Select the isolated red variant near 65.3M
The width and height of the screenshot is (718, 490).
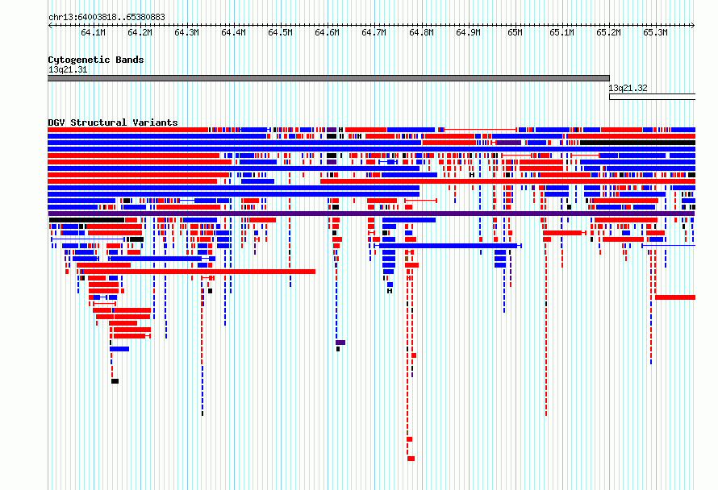tap(675, 297)
